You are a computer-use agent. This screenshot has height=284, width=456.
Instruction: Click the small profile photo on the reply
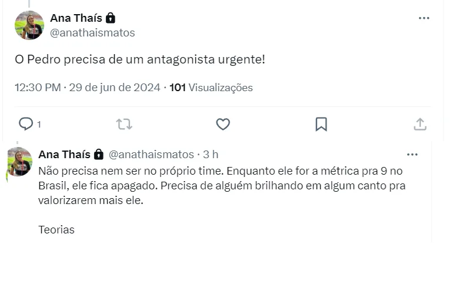[x=19, y=162]
